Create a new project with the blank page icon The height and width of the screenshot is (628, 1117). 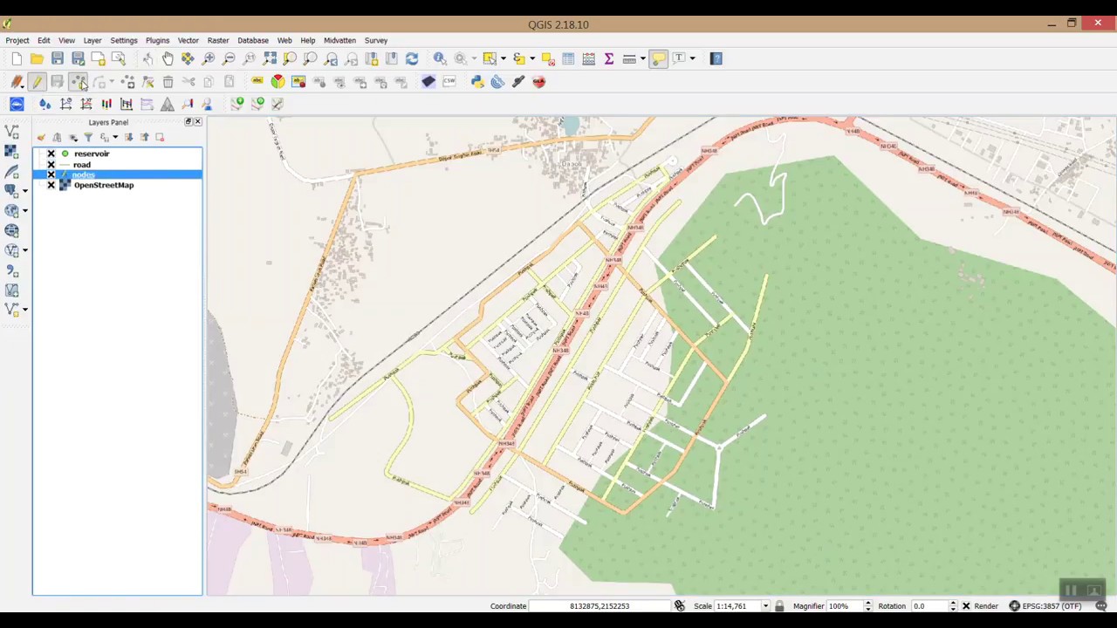17,58
